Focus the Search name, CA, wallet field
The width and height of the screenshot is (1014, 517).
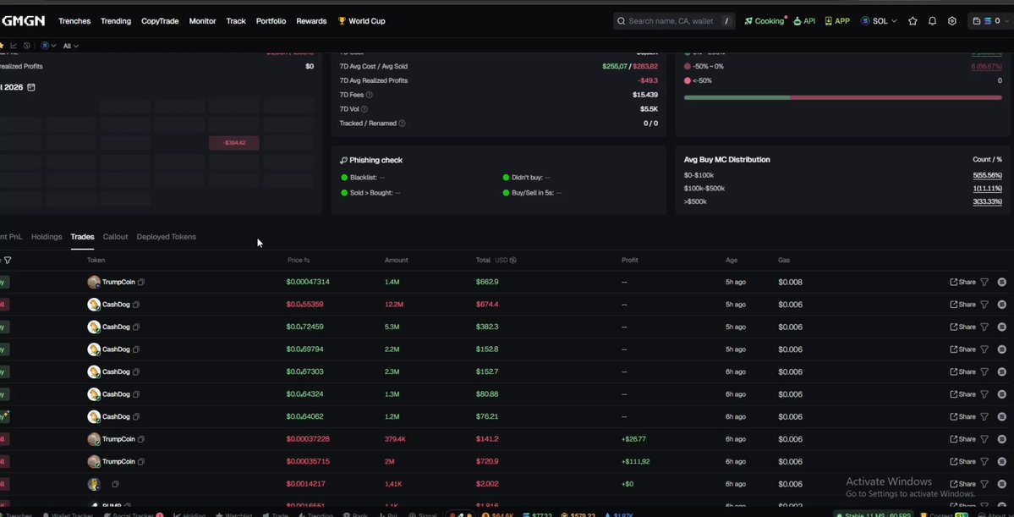(674, 20)
